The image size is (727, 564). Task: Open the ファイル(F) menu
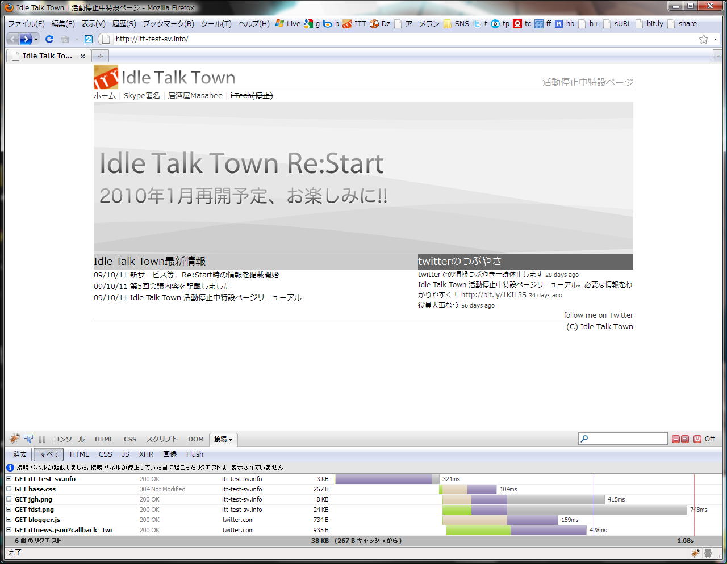pos(26,24)
